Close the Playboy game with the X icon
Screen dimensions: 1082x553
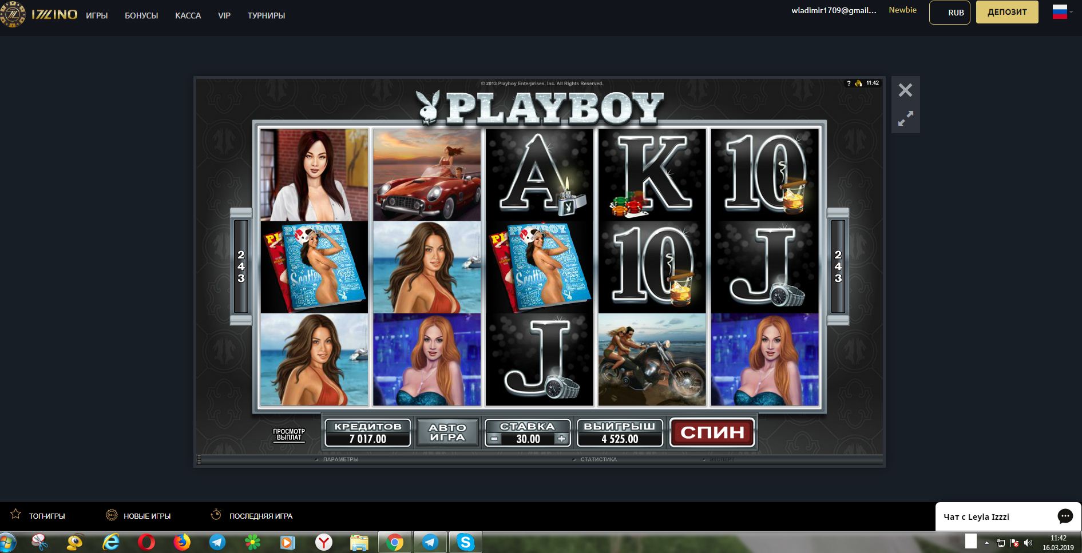(905, 90)
